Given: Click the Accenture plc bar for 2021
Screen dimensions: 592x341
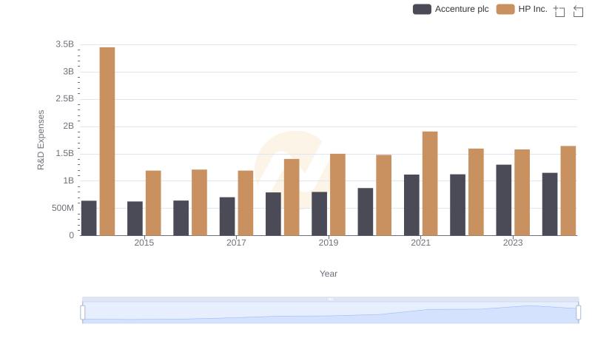Looking at the screenshot, I should pos(411,205).
